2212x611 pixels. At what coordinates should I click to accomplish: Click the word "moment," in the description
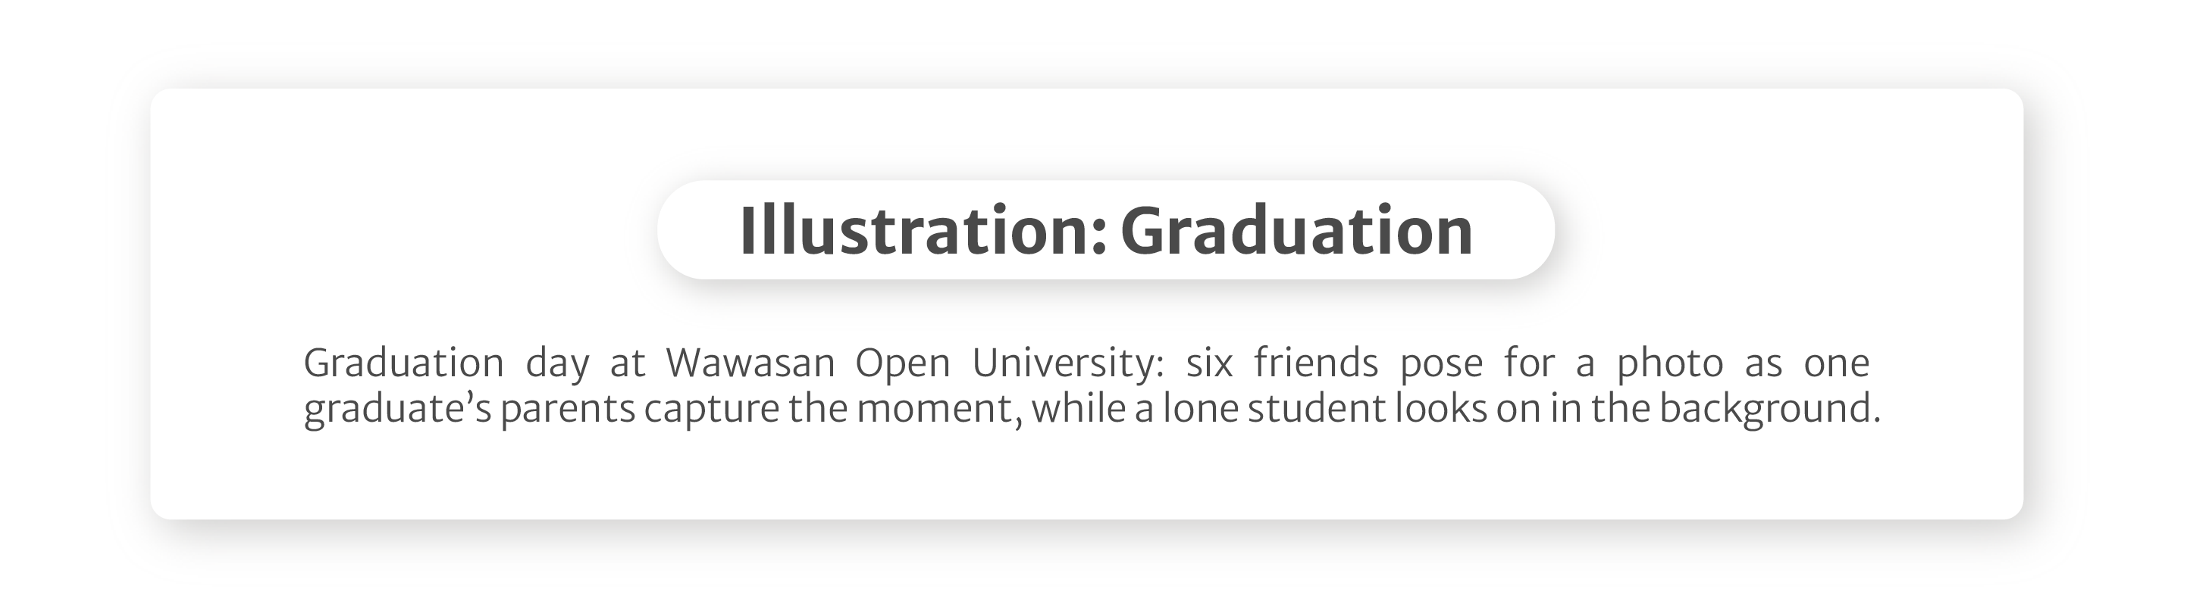939,409
